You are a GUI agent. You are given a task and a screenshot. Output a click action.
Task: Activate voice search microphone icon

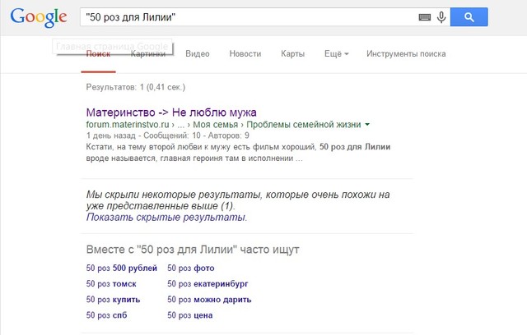tap(441, 16)
